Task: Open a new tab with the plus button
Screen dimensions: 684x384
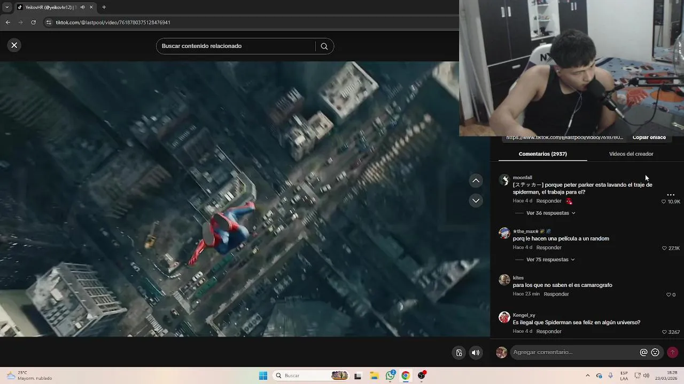Action: [104, 7]
